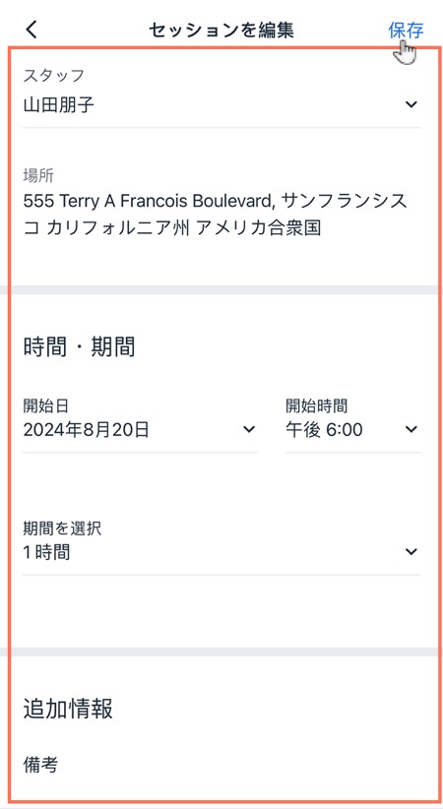443x809 pixels.
Task: Tap the セッションを編集 title
Action: tap(221, 31)
